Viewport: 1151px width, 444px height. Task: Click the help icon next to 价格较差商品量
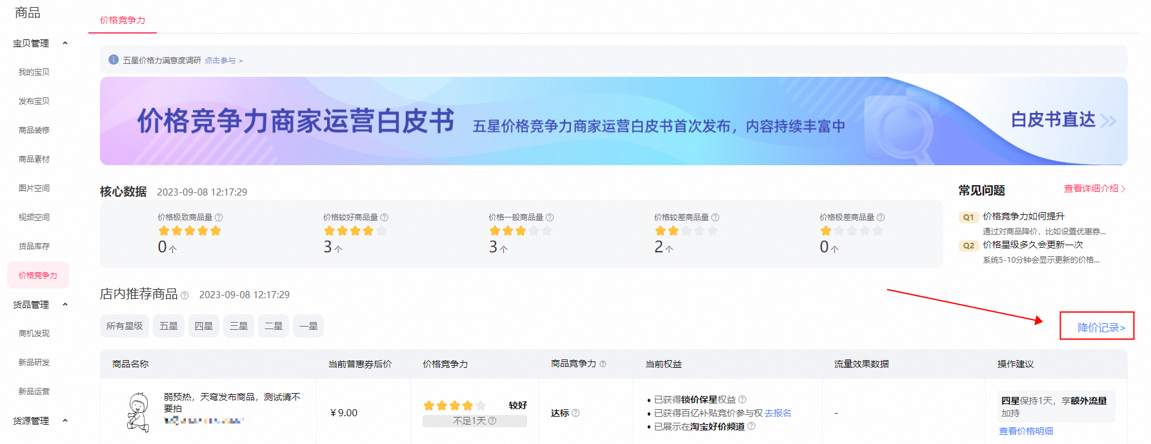point(716,217)
